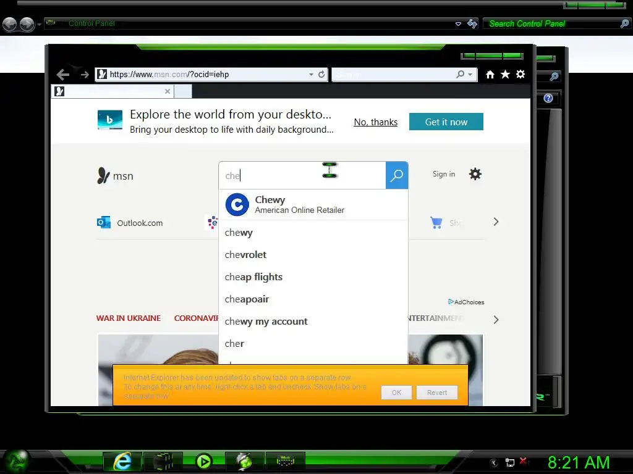Open msn page settings gear
This screenshot has width=633, height=474.
point(475,174)
